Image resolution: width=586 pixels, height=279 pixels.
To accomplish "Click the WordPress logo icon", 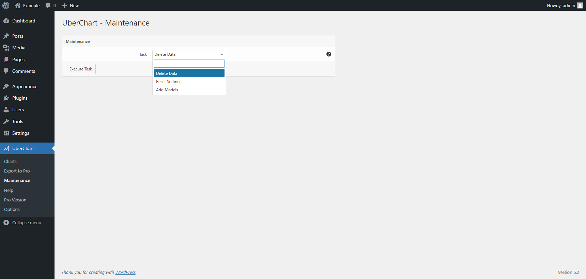I will coord(6,5).
